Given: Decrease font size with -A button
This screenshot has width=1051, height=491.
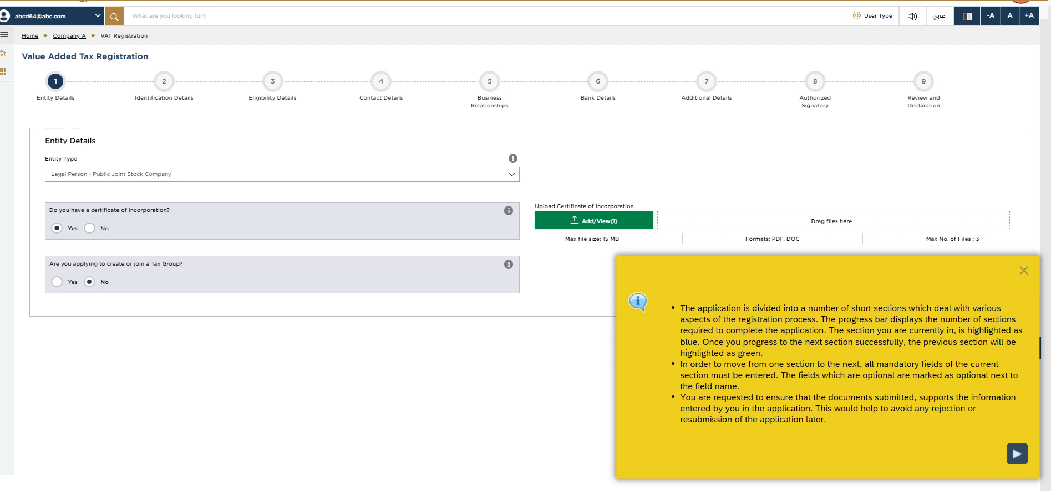Looking at the screenshot, I should [x=991, y=16].
